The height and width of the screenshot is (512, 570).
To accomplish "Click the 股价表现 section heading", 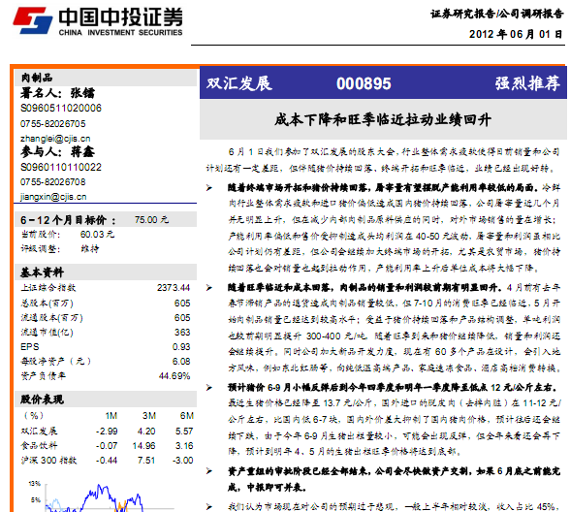I will tap(42, 400).
